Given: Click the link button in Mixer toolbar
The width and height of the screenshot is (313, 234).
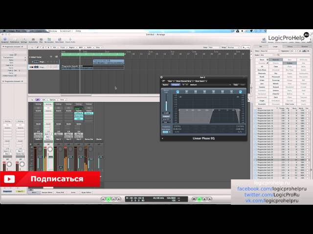Looking at the screenshot, I should point(37,99).
